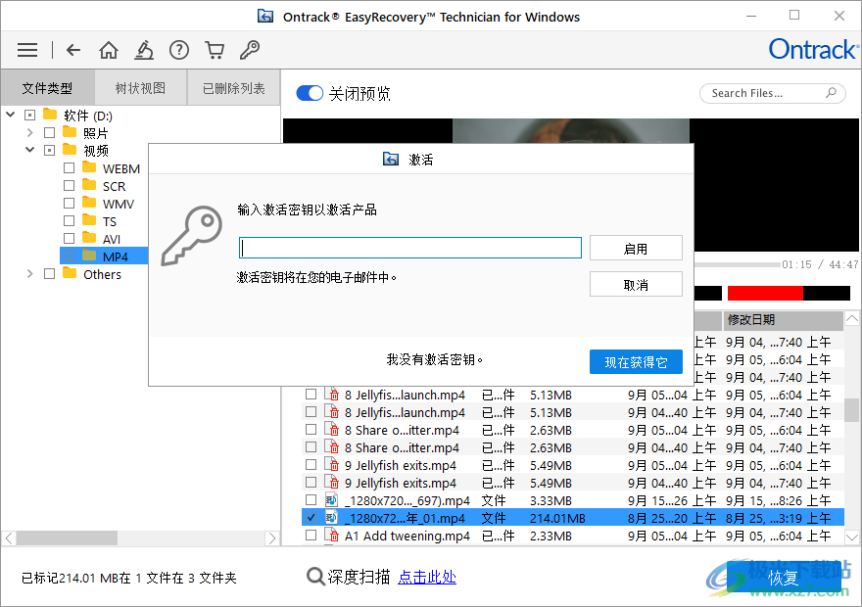Select the SCR folder icon
The width and height of the screenshot is (862, 607).
pos(89,185)
